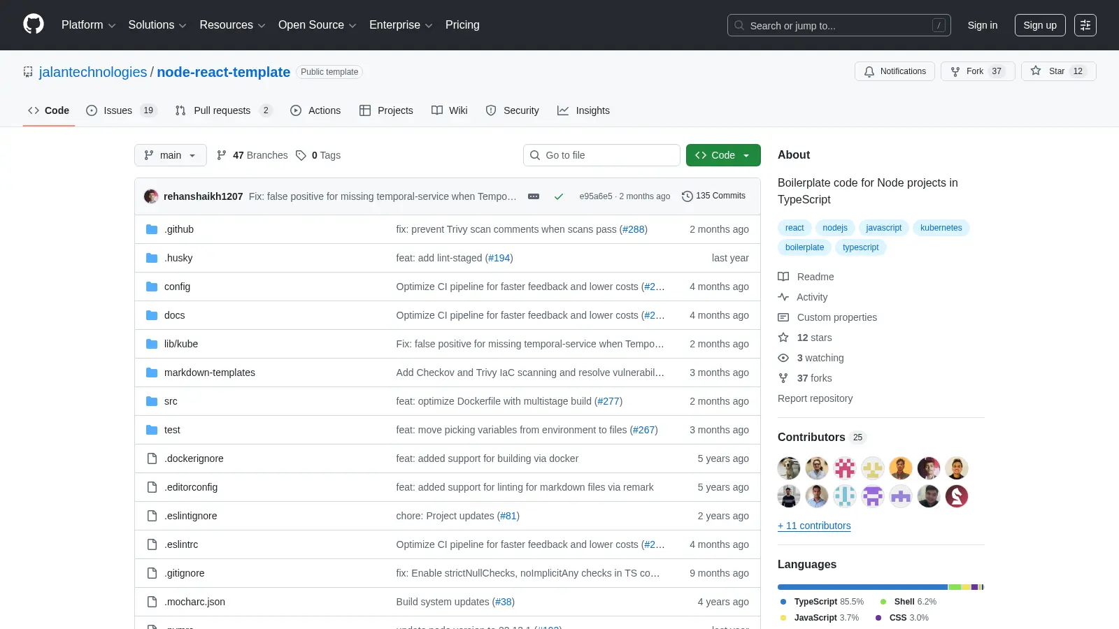The width and height of the screenshot is (1119, 629).
Task: Open the .eslintrc file
Action: click(181, 544)
